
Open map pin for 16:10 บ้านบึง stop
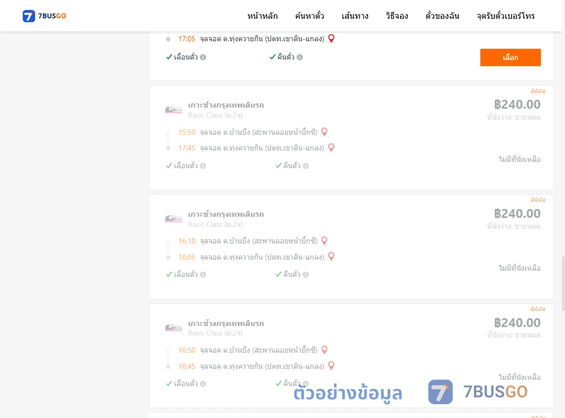(324, 241)
